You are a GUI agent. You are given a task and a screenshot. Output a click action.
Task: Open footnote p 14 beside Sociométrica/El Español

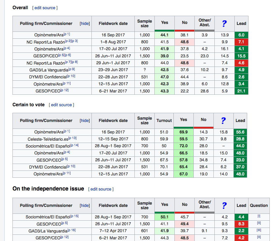(x=74, y=145)
